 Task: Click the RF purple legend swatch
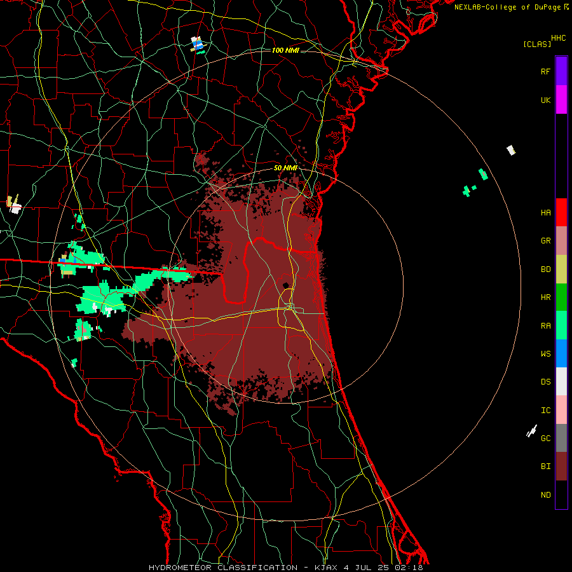tap(561, 71)
